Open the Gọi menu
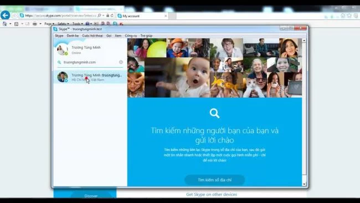The width and height of the screenshot is (360, 203). [x=109, y=35]
